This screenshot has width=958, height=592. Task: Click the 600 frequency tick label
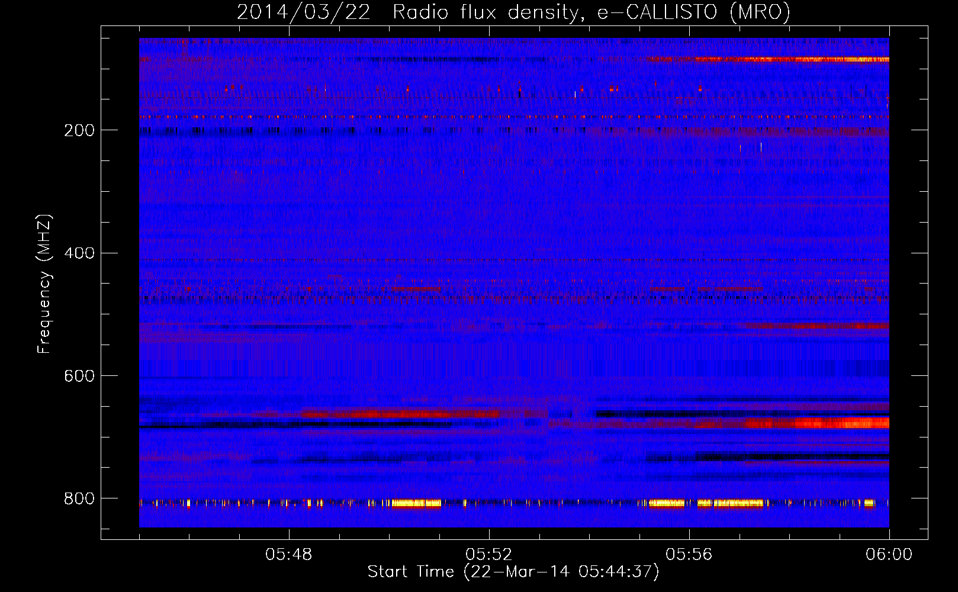click(79, 377)
